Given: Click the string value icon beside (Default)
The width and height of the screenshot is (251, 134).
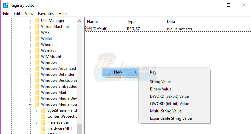Looking at the screenshot, I should point(89,29).
